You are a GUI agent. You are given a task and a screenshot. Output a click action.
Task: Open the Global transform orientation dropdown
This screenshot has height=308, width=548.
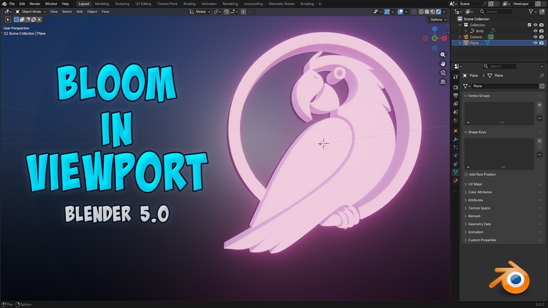[200, 12]
